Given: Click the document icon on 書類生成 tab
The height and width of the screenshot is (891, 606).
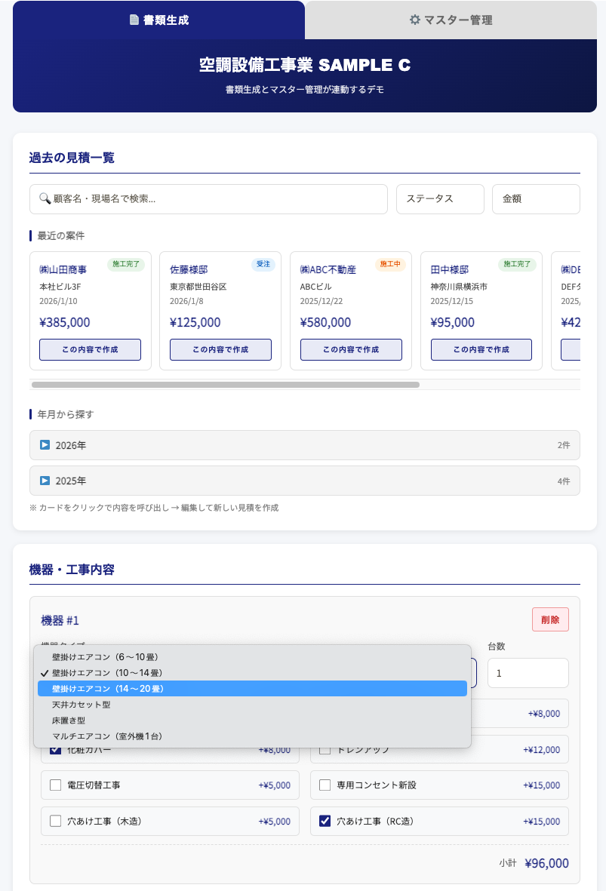Looking at the screenshot, I should click(x=134, y=20).
